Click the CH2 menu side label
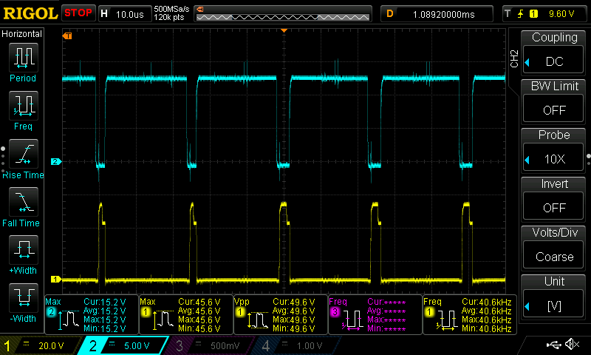Screen dimensions: 591x355 [x=514, y=58]
